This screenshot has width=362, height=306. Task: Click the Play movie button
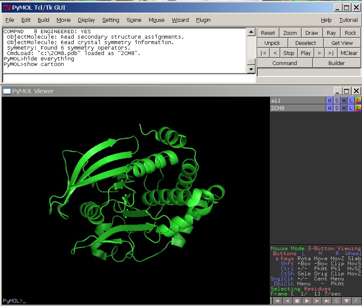coord(306,53)
